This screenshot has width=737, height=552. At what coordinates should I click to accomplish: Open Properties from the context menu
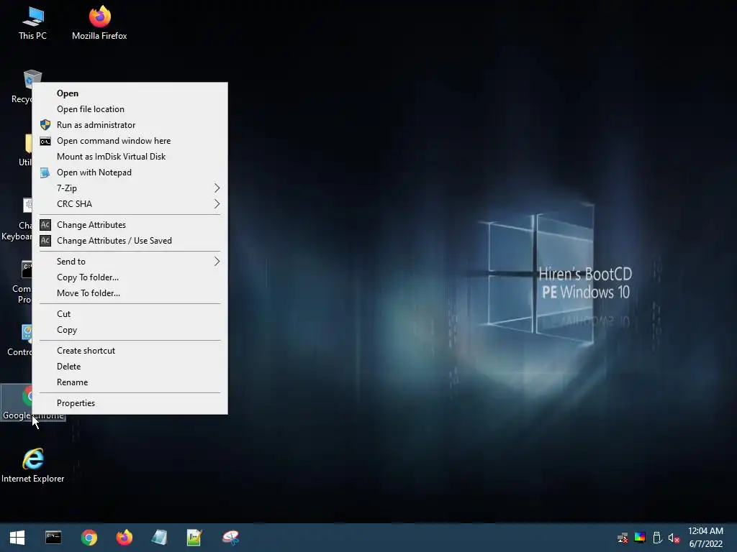130,403
